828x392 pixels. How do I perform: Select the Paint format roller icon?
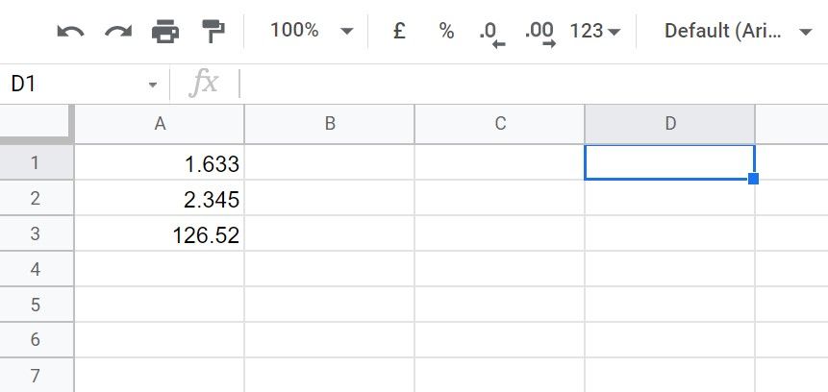pos(213,32)
